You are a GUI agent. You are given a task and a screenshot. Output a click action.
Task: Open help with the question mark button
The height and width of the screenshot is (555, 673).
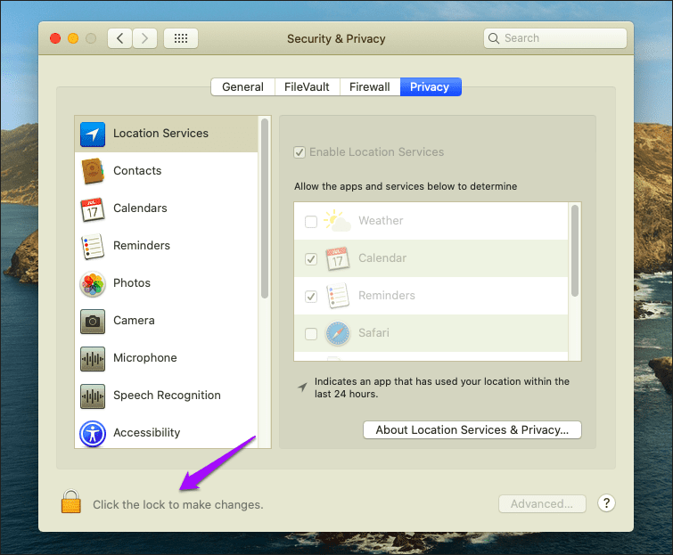coord(606,502)
